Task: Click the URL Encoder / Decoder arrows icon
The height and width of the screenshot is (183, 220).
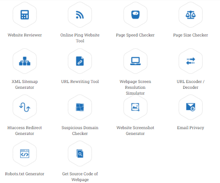Action: 190,61
